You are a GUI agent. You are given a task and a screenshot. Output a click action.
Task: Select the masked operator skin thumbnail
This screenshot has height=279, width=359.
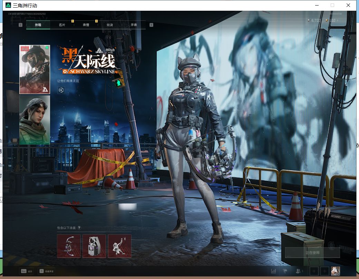pos(35,69)
